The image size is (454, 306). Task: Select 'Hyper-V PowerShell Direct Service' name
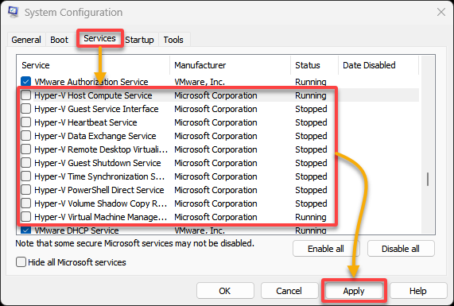(x=99, y=190)
